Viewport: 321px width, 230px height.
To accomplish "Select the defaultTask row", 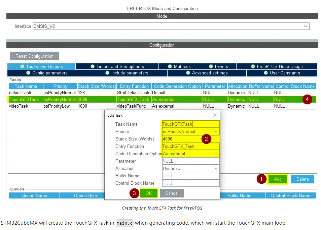I will tap(162, 93).
